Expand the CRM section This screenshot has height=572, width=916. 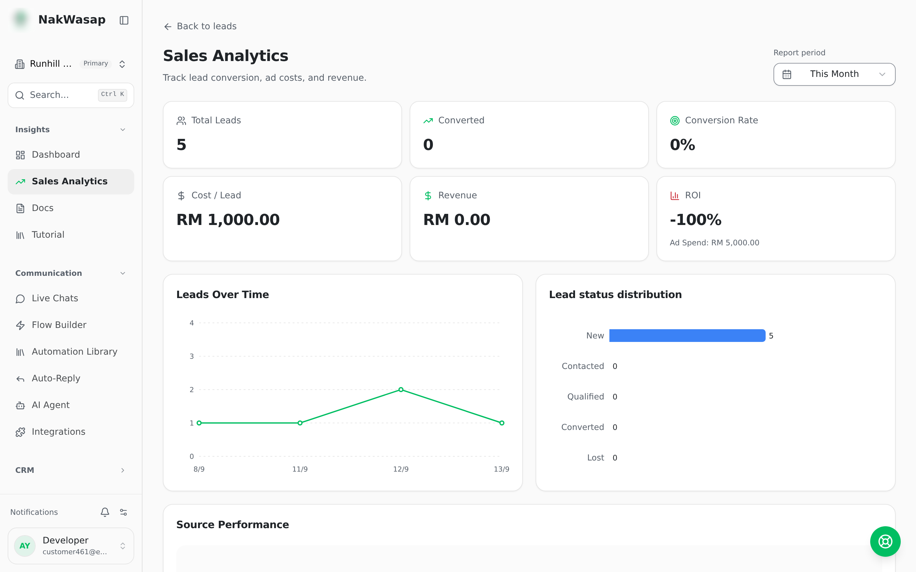coord(123,470)
